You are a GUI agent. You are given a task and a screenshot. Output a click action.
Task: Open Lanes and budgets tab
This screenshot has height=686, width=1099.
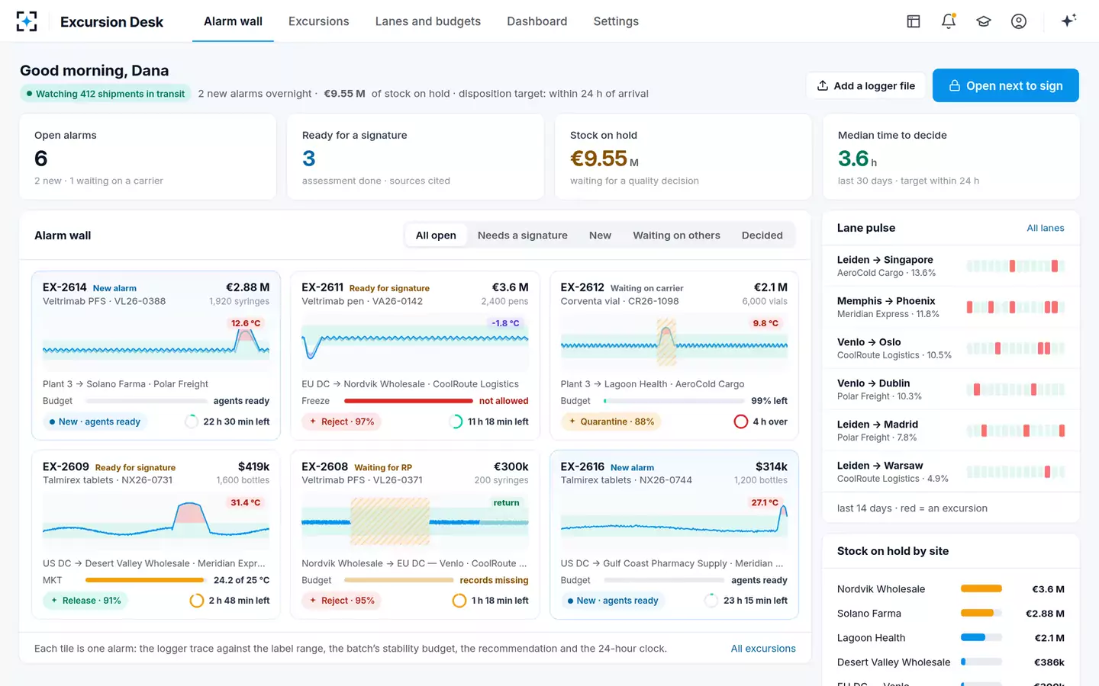point(427,21)
